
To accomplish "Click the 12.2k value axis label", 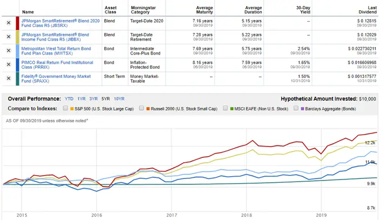I will tap(370, 143).
